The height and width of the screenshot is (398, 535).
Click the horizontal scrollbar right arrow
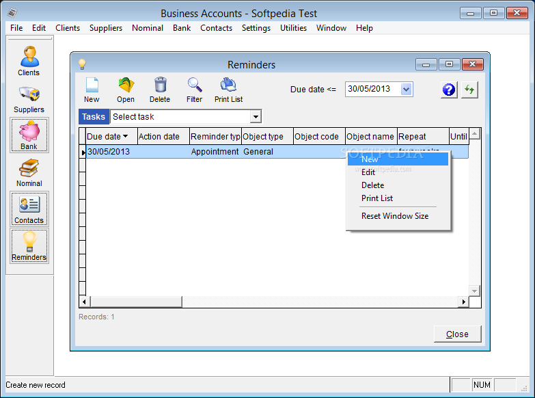463,302
